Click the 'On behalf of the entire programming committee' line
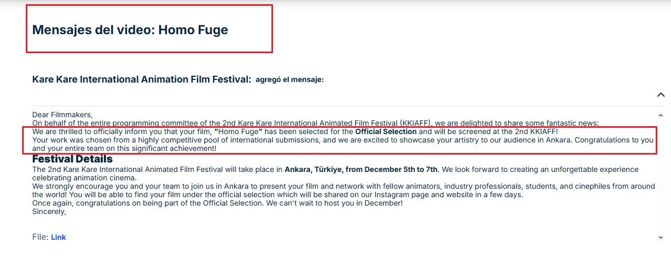Viewport: 671px width, 265px height. click(x=211, y=123)
